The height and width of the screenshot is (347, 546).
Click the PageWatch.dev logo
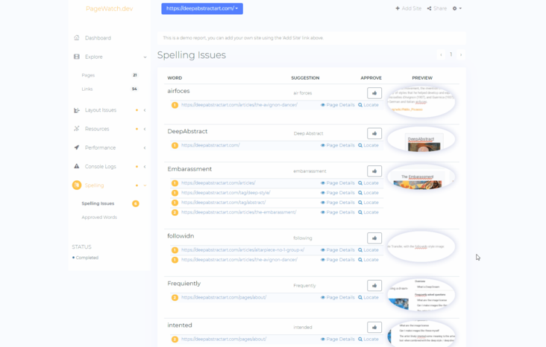(x=110, y=9)
